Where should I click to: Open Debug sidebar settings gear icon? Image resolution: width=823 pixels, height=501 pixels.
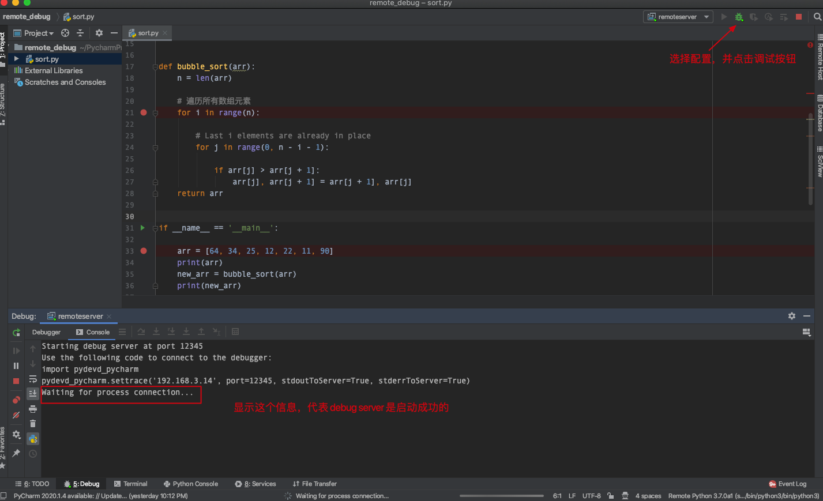tap(16, 434)
